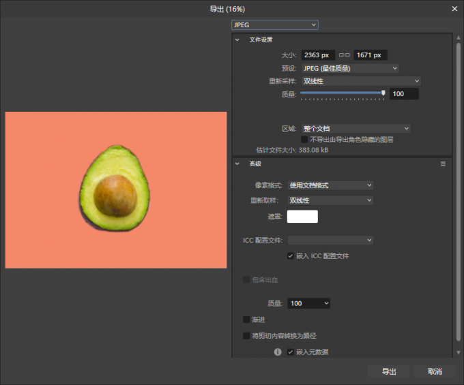Click the avocado preview image
Screen dimensions: 464x385
pos(116,190)
